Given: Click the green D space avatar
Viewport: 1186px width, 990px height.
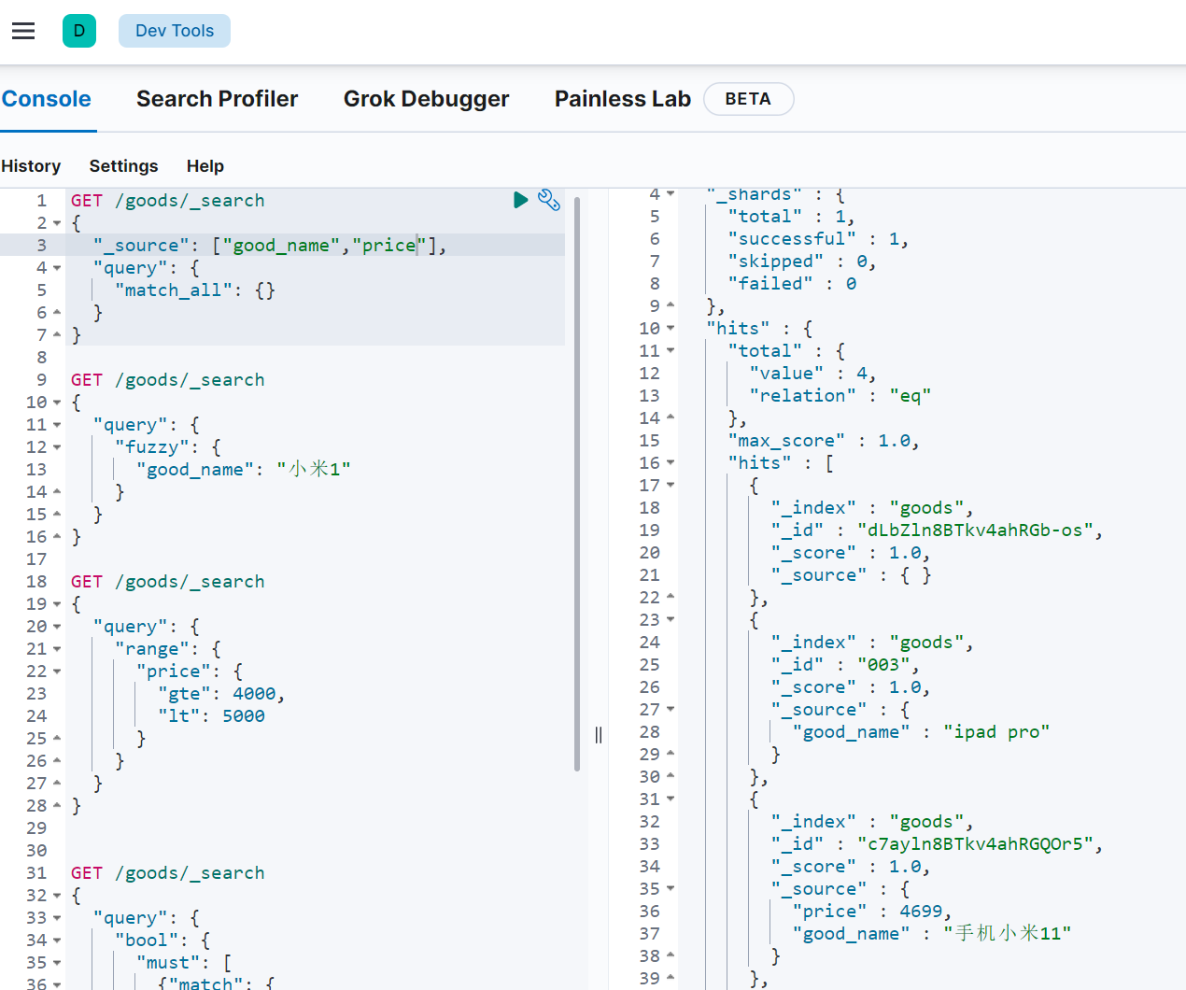Looking at the screenshot, I should coord(79,31).
